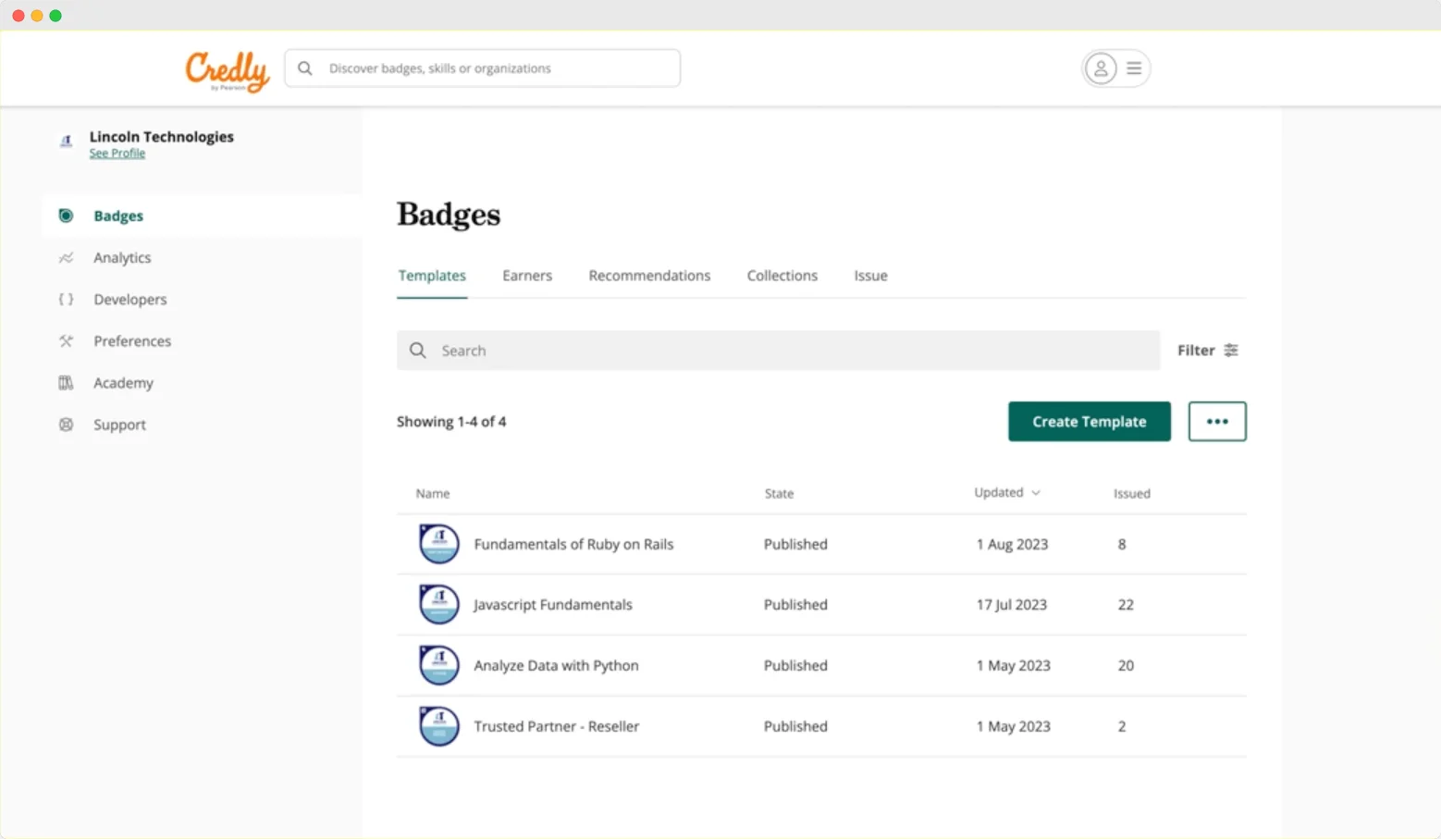The width and height of the screenshot is (1441, 839).
Task: Open Support via its sidebar icon
Action: (66, 424)
